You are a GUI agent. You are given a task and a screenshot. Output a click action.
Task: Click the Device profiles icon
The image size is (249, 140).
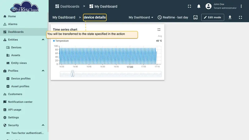[x=8, y=79]
